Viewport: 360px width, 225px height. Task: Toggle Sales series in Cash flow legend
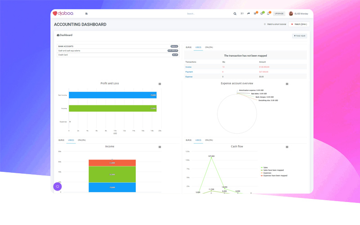(264, 167)
